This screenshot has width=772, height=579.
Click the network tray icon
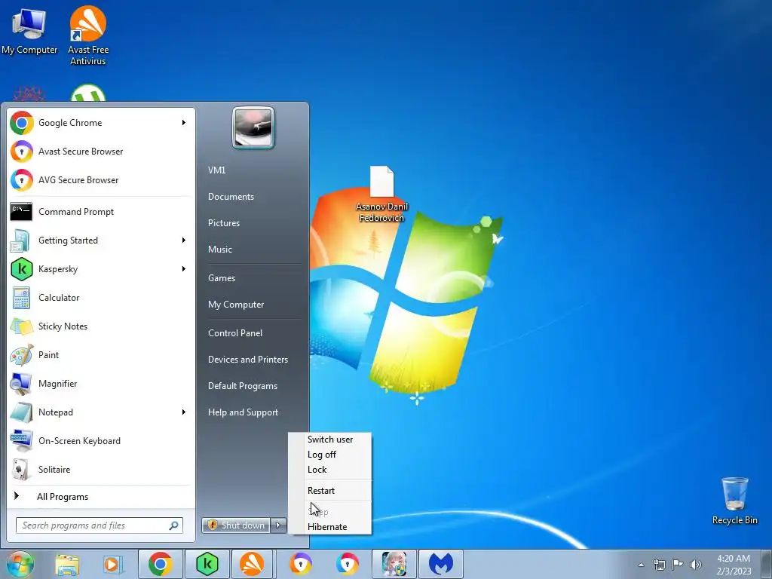pos(659,565)
